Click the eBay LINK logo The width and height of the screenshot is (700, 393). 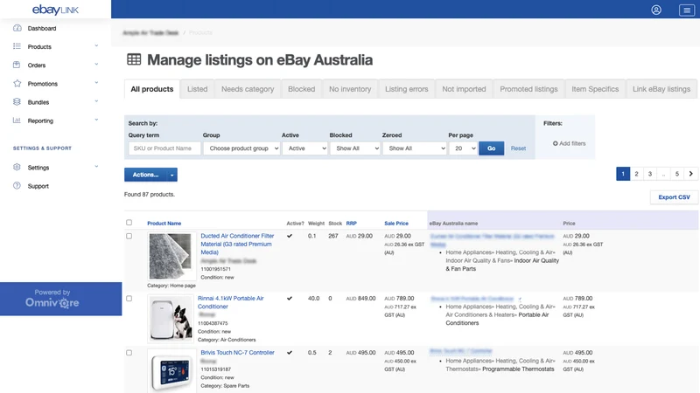pyautogui.click(x=55, y=10)
